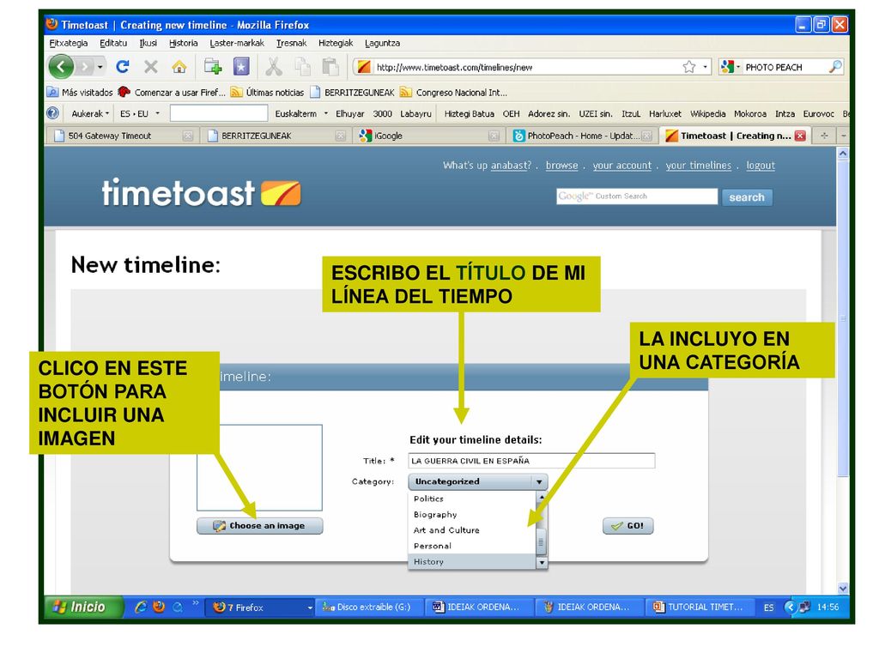Open the Tresnak menu
The height and width of the screenshot is (659, 879).
[291, 43]
